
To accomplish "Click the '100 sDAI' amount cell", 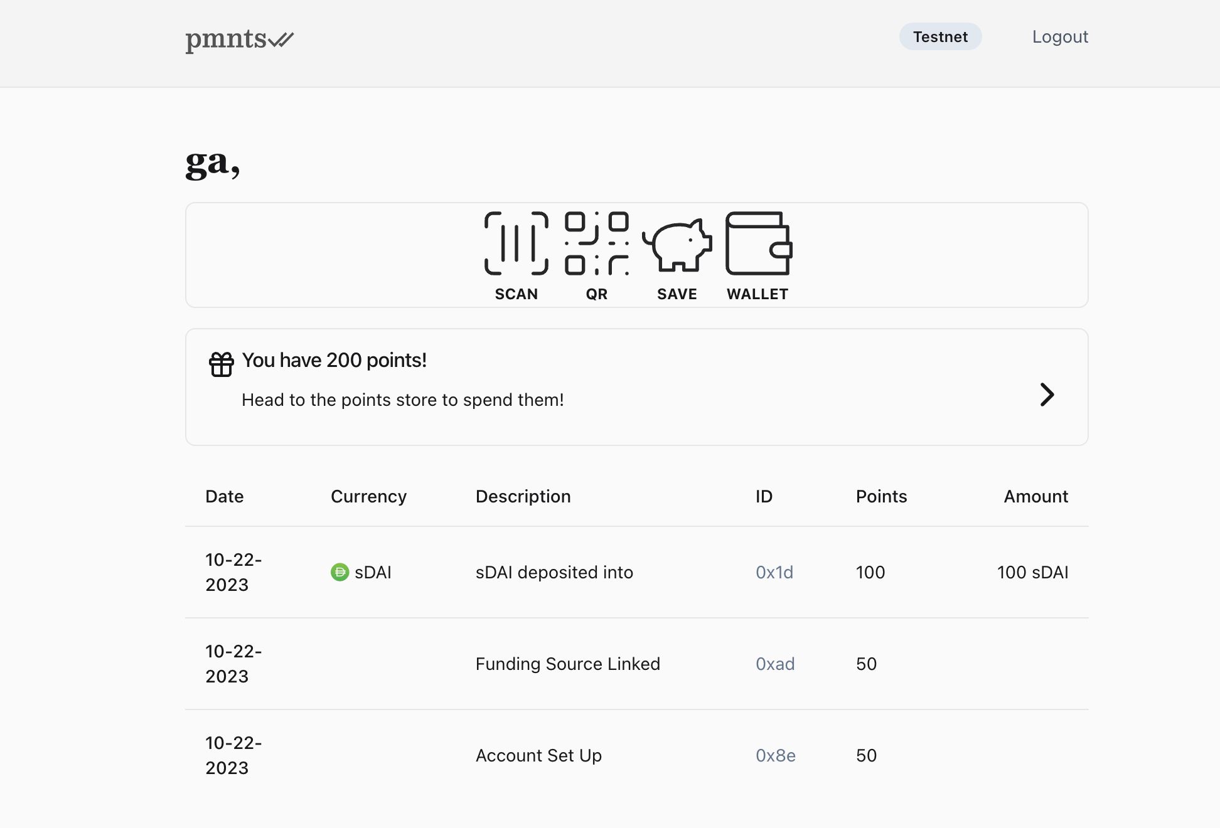I will (1033, 572).
